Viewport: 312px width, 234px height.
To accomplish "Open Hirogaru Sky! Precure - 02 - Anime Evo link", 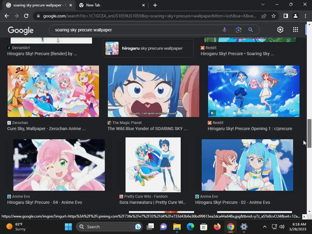I will click(x=232, y=202).
